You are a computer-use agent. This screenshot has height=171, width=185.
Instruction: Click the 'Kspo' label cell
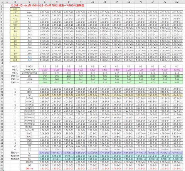point(29,12)
